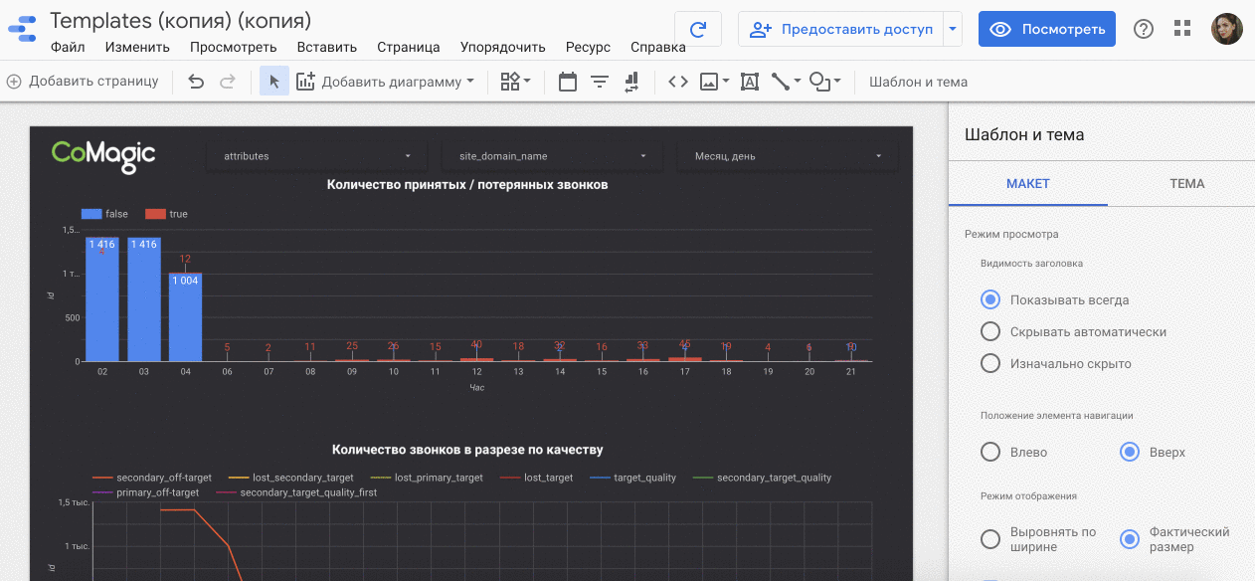This screenshot has height=581, width=1255.
Task: Open the image tool dropdown arrow
Action: [x=726, y=82]
